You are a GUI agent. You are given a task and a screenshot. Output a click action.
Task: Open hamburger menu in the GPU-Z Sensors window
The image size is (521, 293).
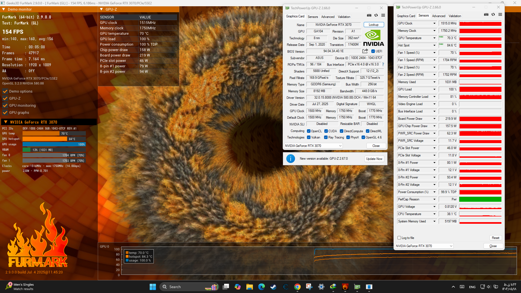(500, 15)
